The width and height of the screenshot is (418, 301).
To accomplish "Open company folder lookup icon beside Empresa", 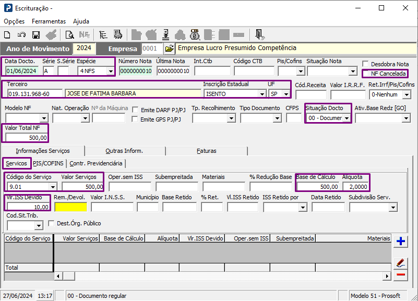I will pyautogui.click(x=169, y=49).
